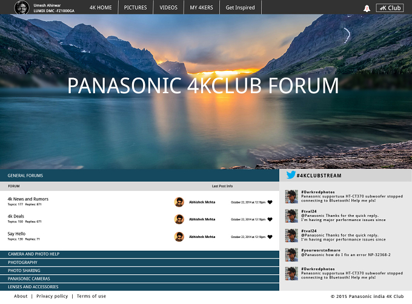The width and height of the screenshot is (412, 304).
Task: Open the 4k Deals forum
Action: pos(16,216)
